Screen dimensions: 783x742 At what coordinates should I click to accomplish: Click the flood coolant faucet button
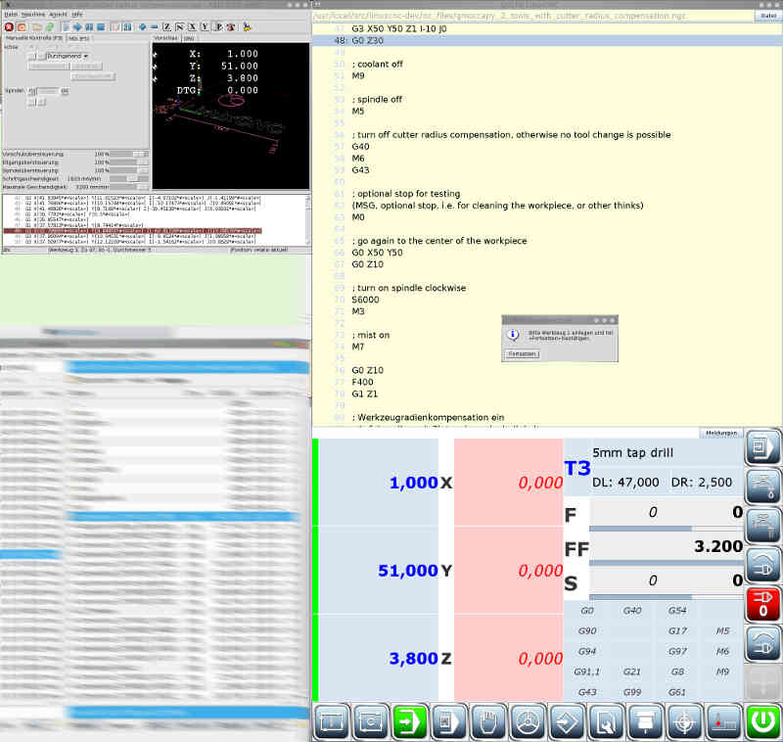point(762,487)
